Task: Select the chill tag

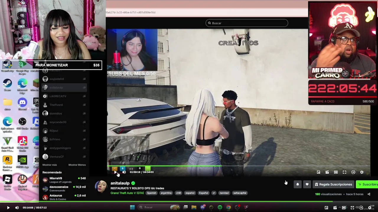Action: click(x=178, y=193)
